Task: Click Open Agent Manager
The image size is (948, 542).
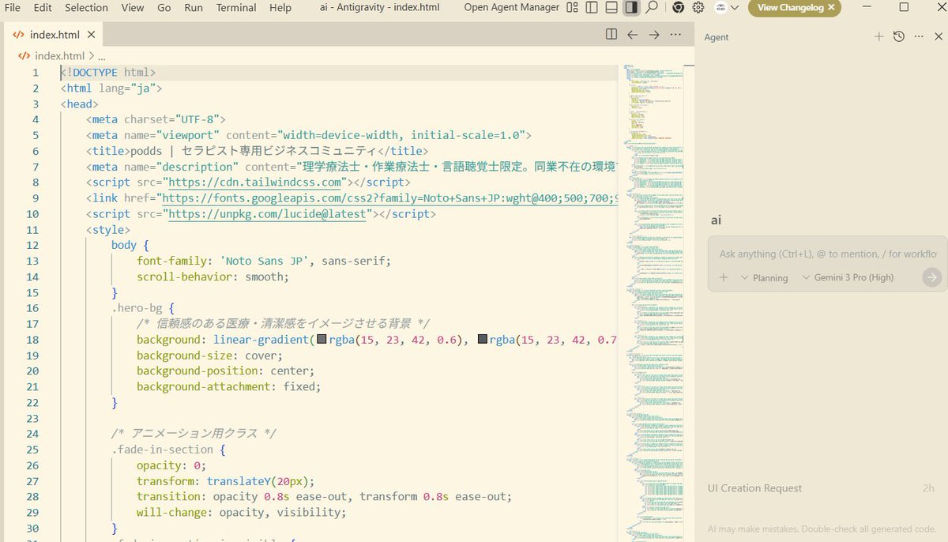Action: (511, 8)
